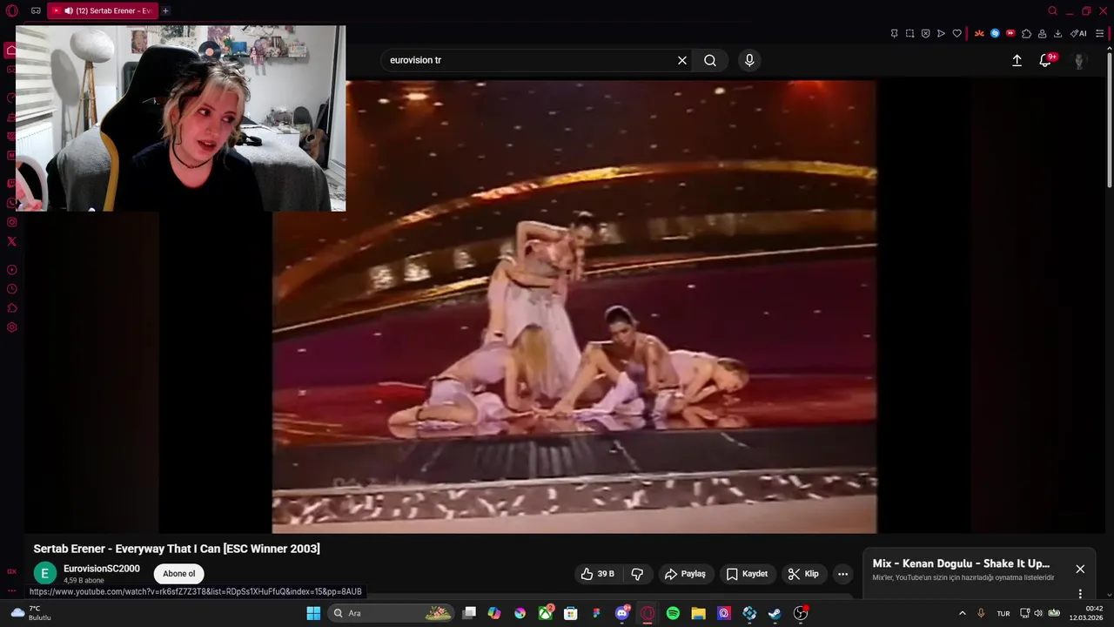
Task: Open YouTube notifications bell
Action: click(x=1046, y=60)
